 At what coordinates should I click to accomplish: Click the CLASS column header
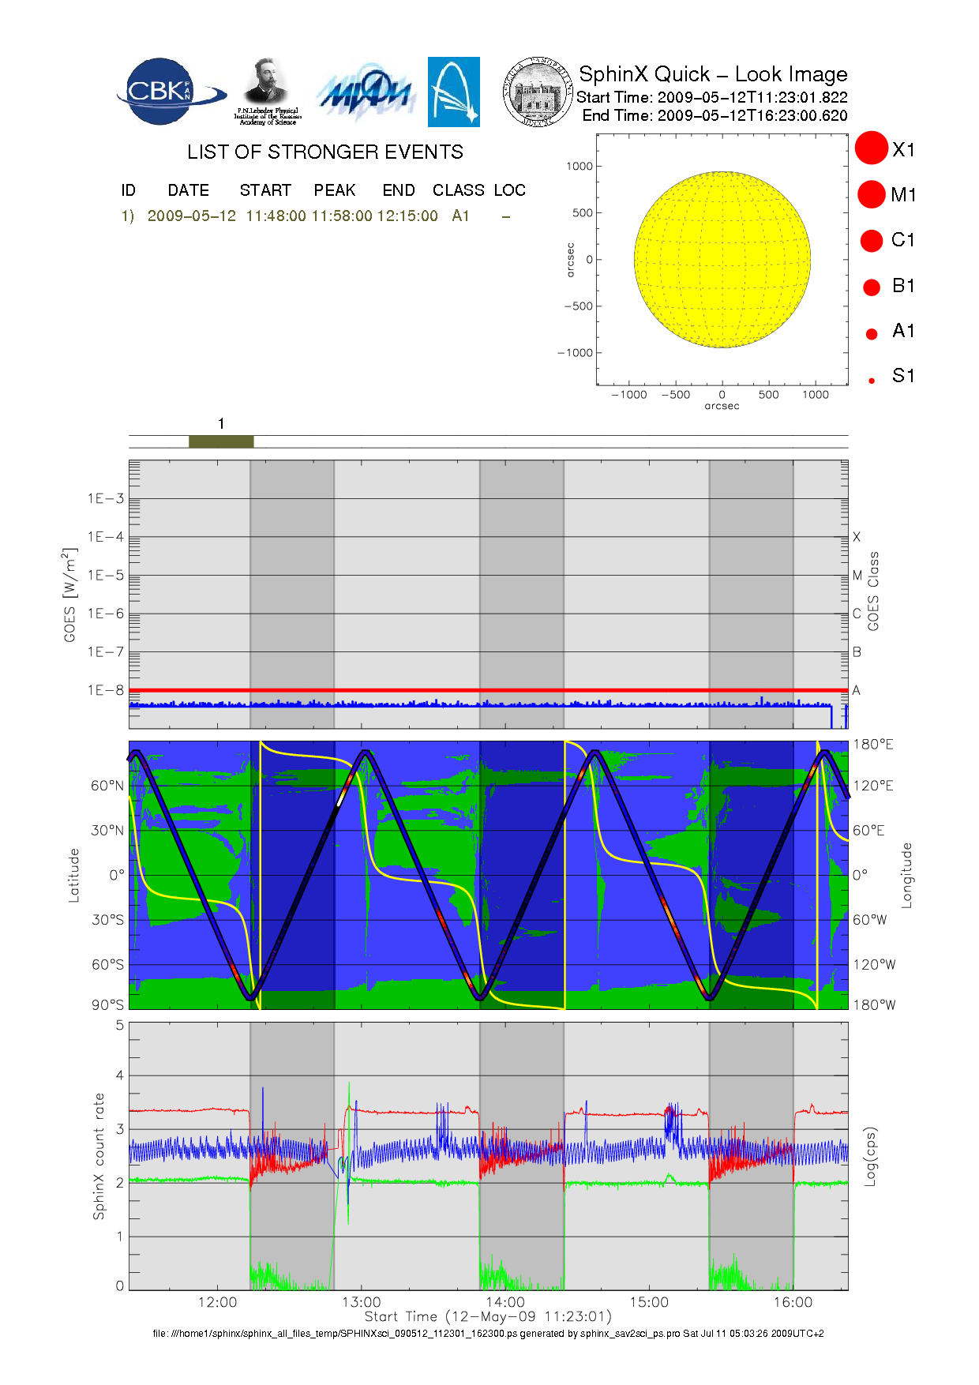tap(458, 190)
